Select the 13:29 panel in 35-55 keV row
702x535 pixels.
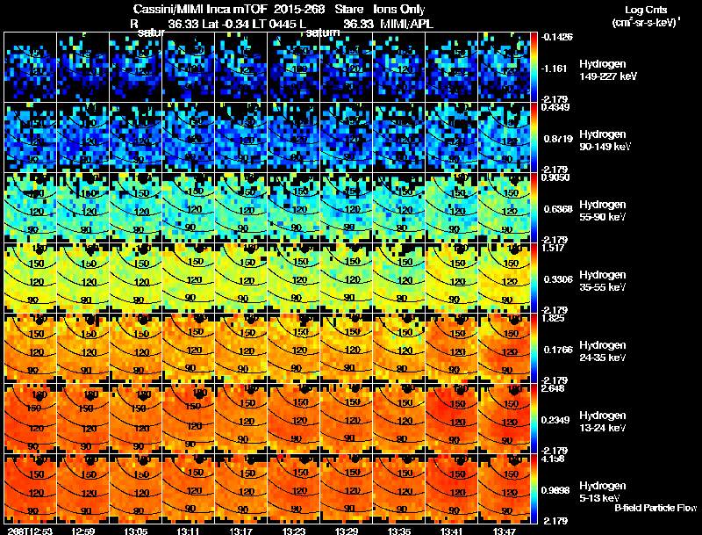tap(346, 278)
